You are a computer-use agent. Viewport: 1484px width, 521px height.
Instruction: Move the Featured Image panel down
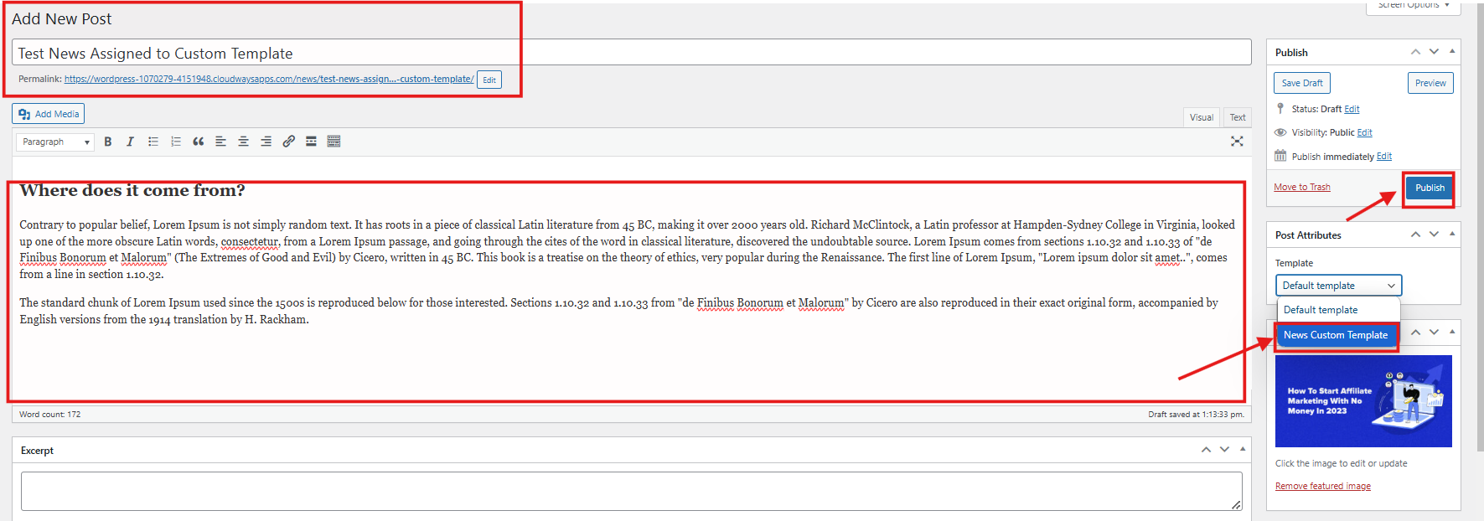click(x=1434, y=333)
